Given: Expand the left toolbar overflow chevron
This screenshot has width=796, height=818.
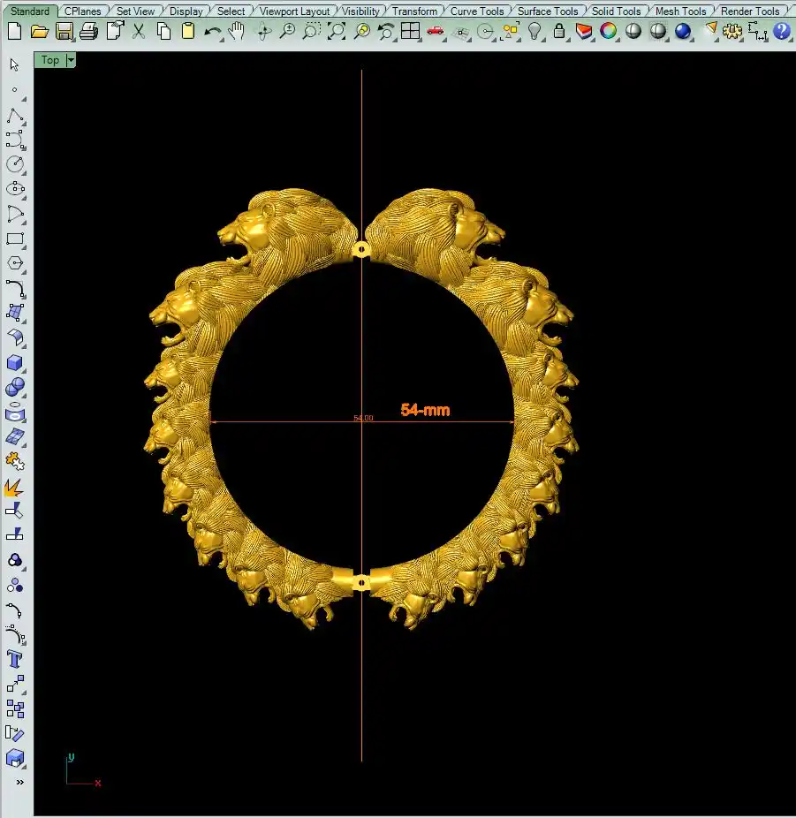Looking at the screenshot, I should (x=19, y=782).
